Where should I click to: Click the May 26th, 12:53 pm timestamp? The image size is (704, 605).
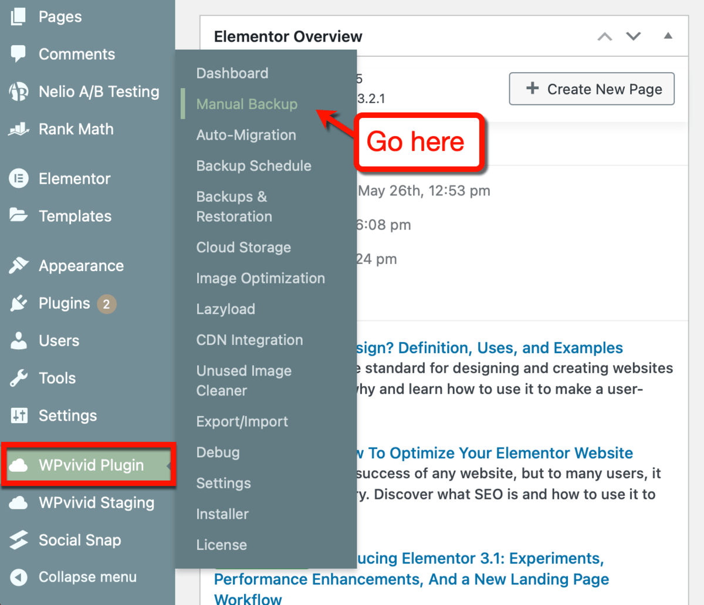pyautogui.click(x=424, y=191)
